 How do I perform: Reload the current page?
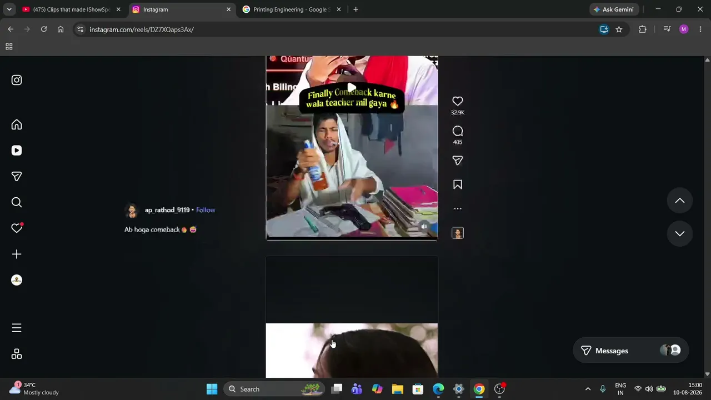click(43, 29)
